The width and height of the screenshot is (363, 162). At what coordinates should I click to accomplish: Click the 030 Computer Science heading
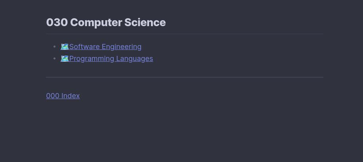[x=106, y=23]
